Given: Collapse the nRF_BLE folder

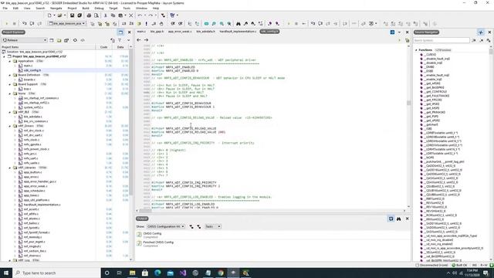Looking at the screenshot, I should tap(10, 112).
